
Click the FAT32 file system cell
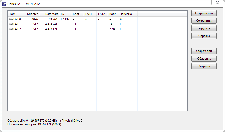click(x=65, y=19)
